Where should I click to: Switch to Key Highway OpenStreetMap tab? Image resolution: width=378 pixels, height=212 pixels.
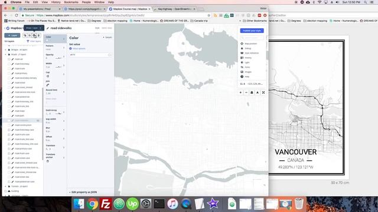[x=175, y=9]
